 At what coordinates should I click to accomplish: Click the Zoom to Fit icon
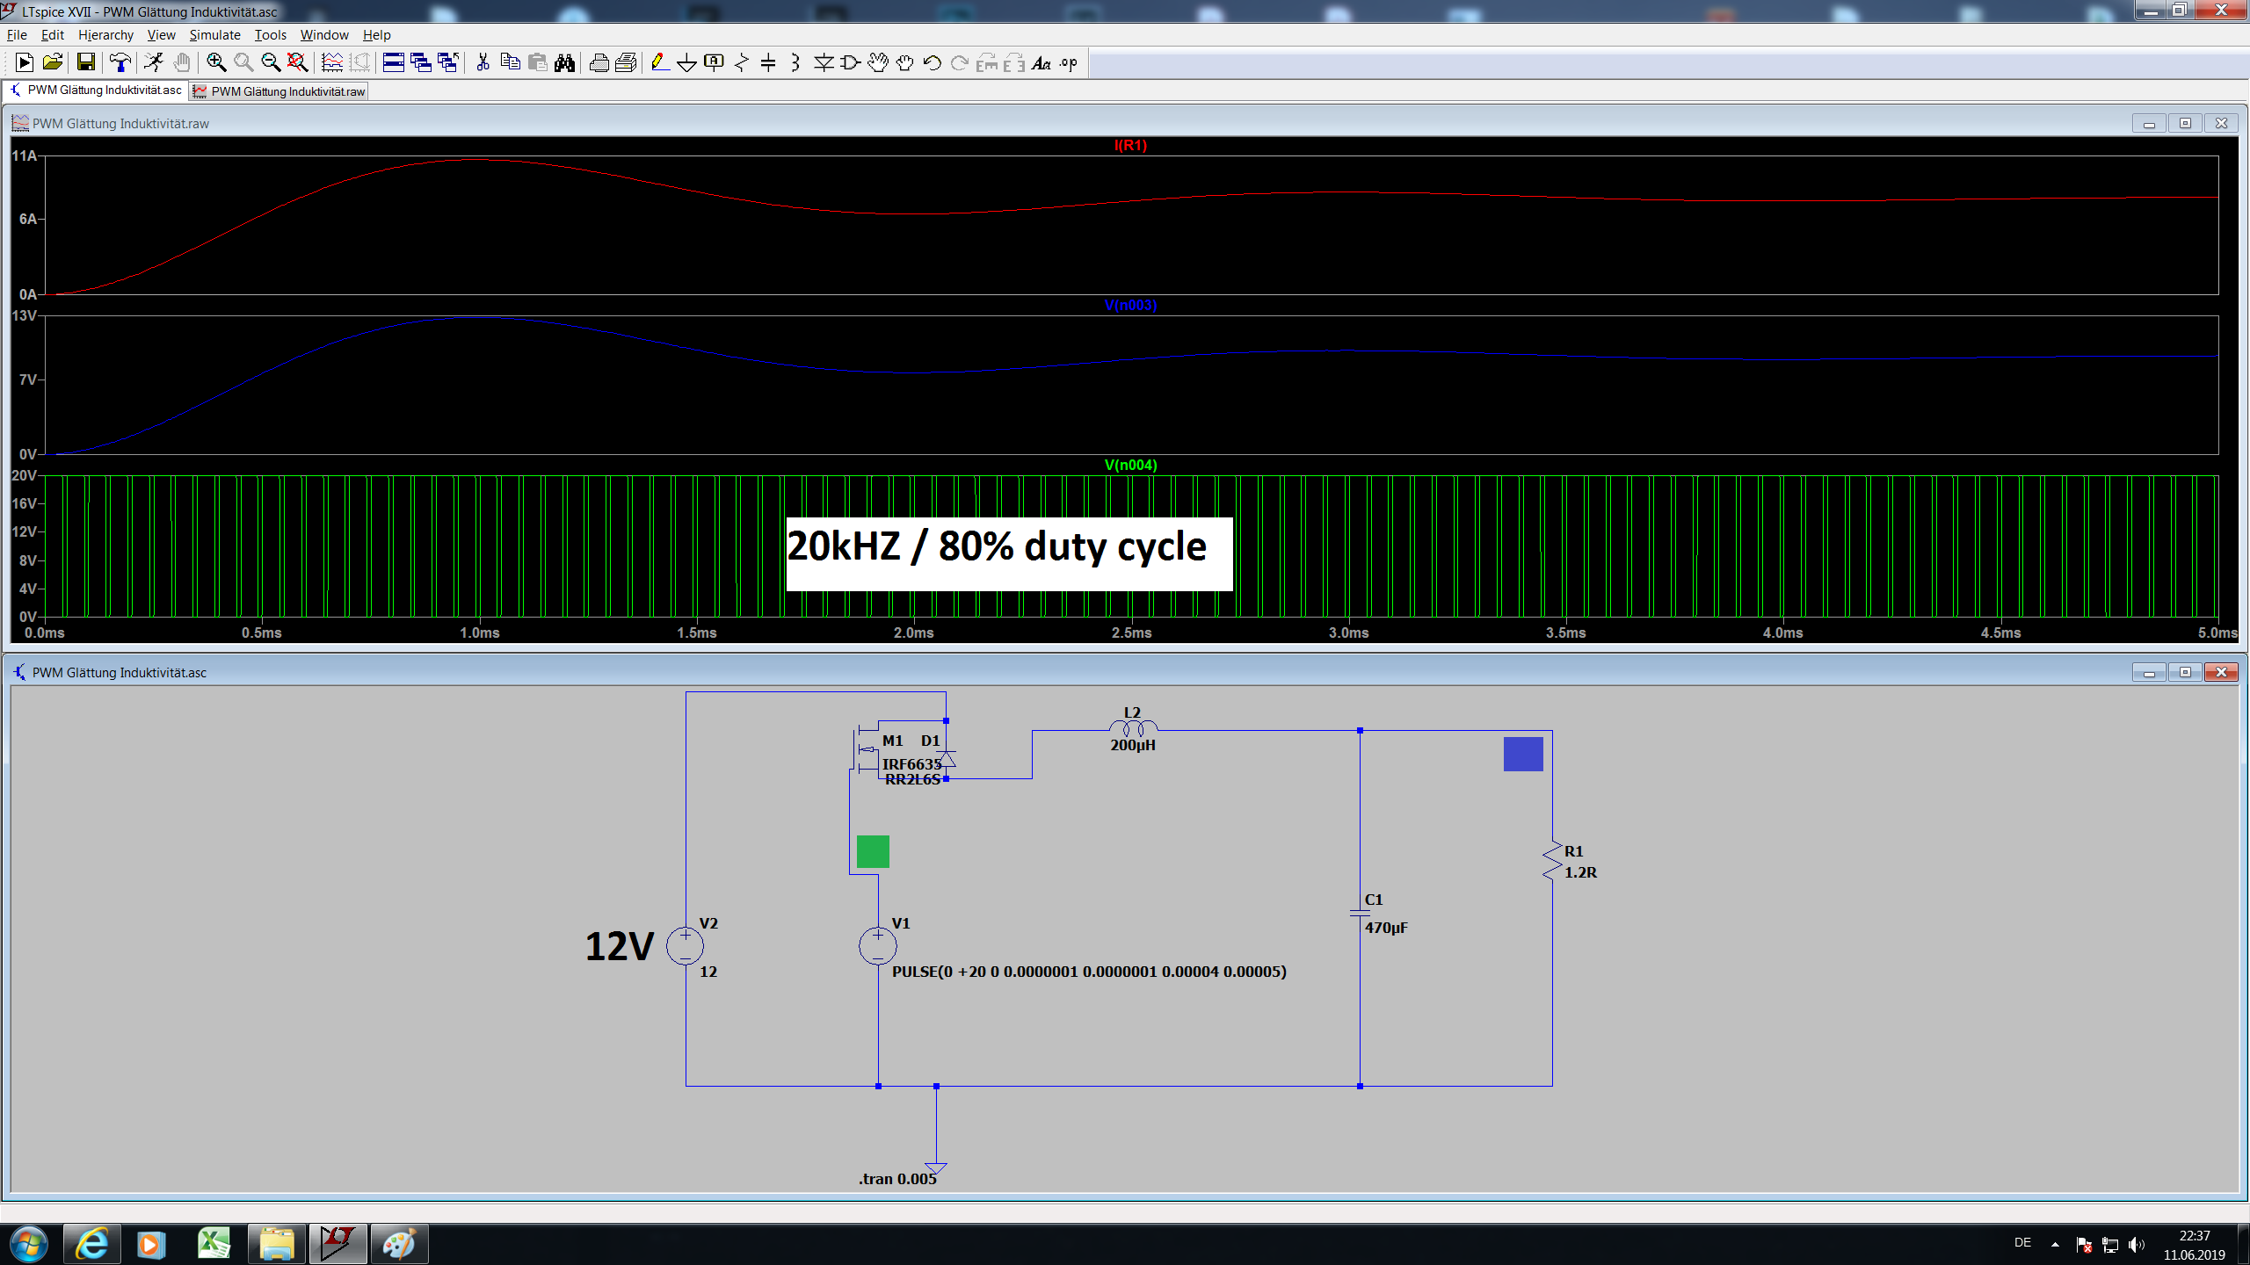point(298,62)
